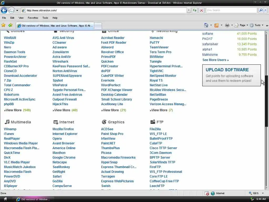
Task: Open the File menu
Action: click(x=4, y=18)
